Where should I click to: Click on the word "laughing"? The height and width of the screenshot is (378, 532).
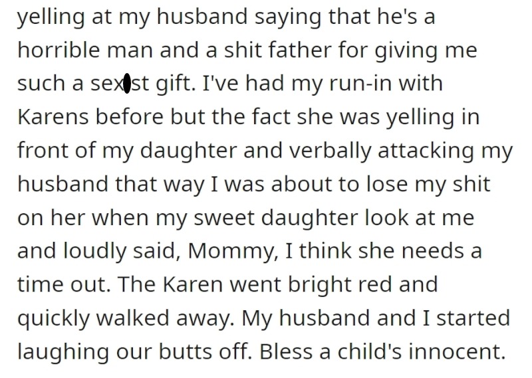click(63, 352)
